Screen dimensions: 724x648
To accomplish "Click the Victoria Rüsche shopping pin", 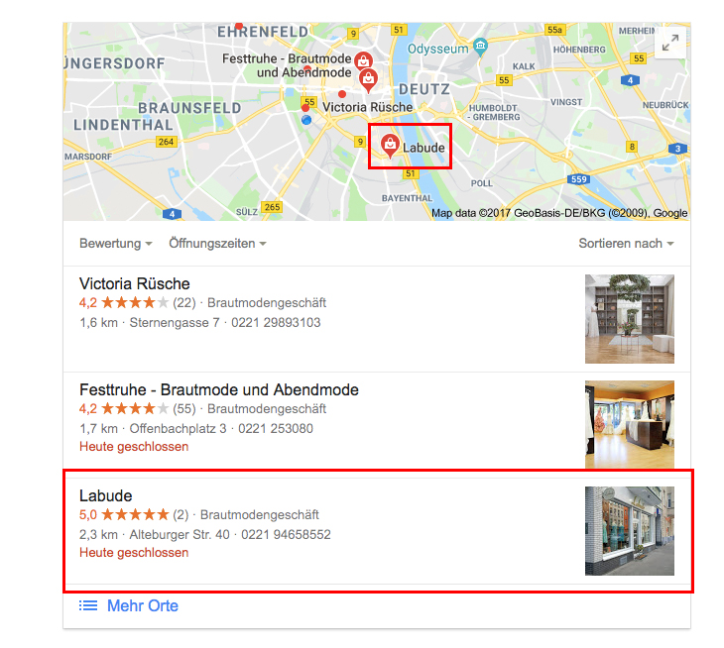I will 368,80.
